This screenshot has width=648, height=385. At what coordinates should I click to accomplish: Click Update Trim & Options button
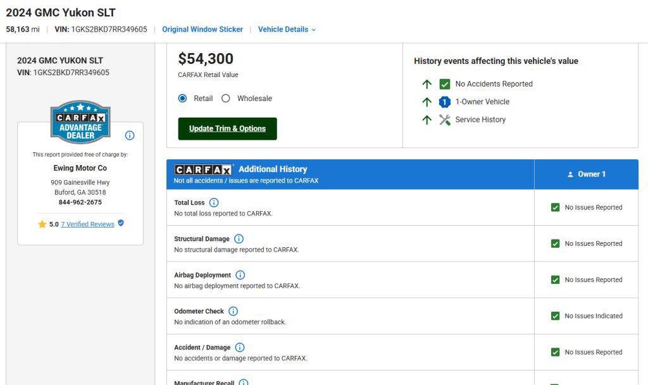[x=228, y=129]
